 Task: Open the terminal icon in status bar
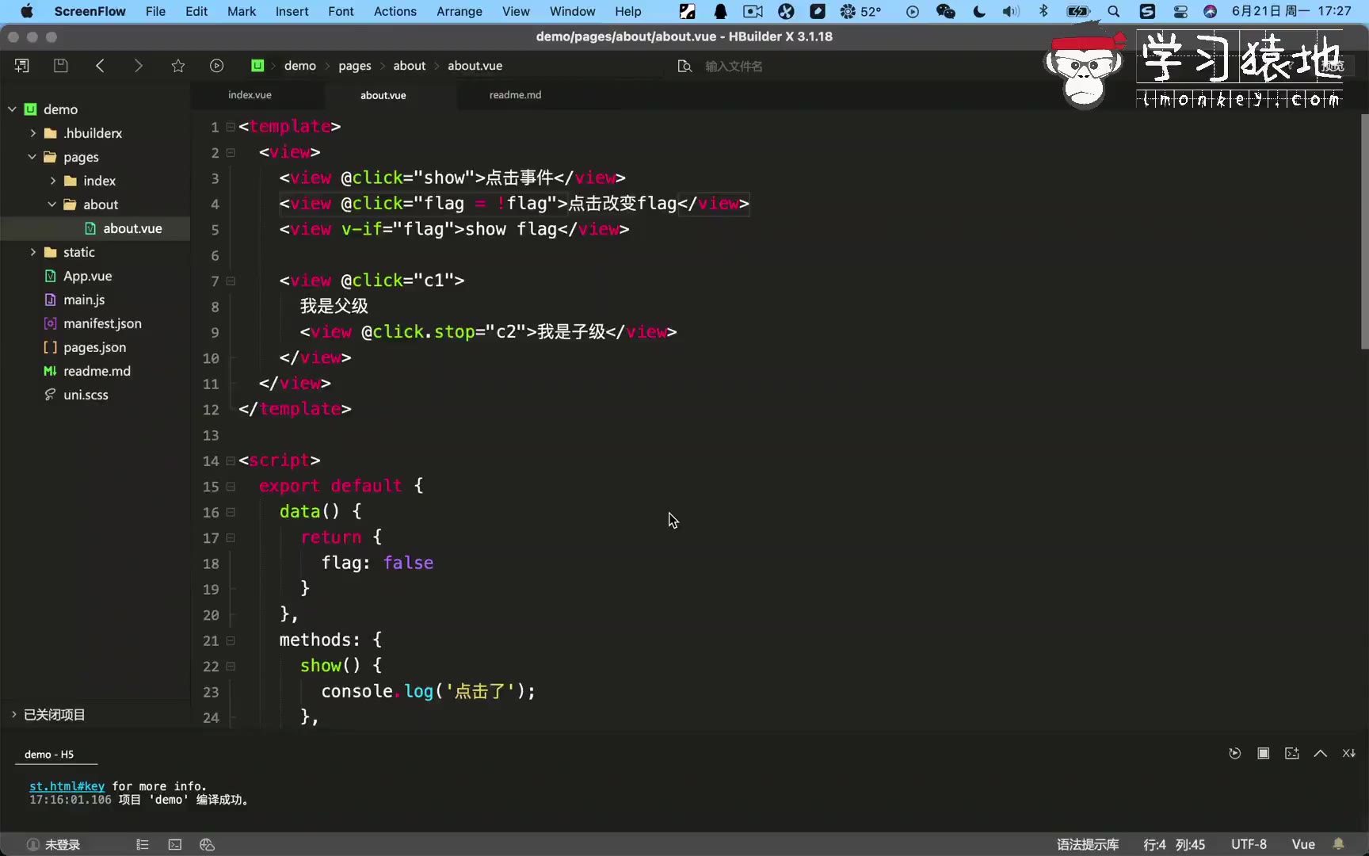[x=175, y=845]
